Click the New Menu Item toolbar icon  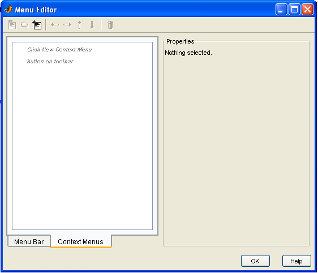(24, 25)
